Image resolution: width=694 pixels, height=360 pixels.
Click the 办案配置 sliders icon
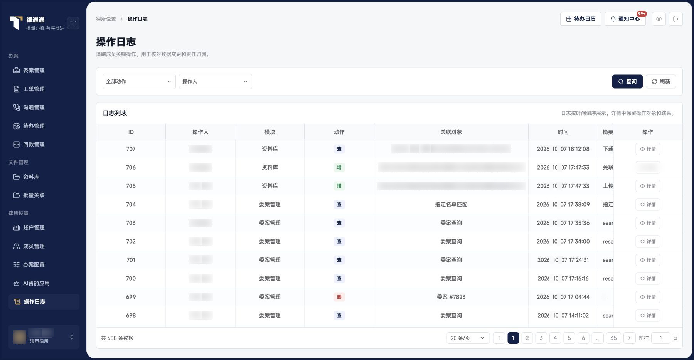pos(17,265)
